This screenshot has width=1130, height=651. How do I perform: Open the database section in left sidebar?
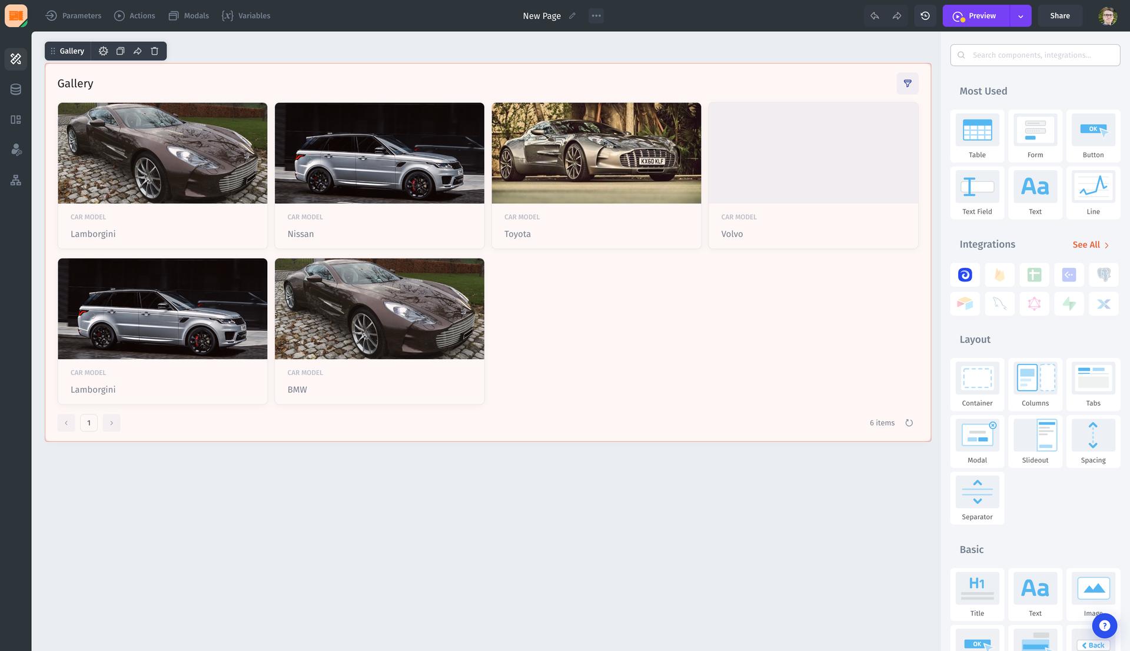click(16, 89)
